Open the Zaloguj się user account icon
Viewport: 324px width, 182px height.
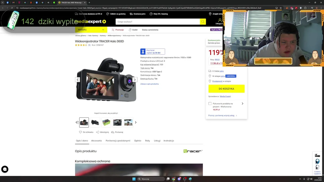coord(220,20)
